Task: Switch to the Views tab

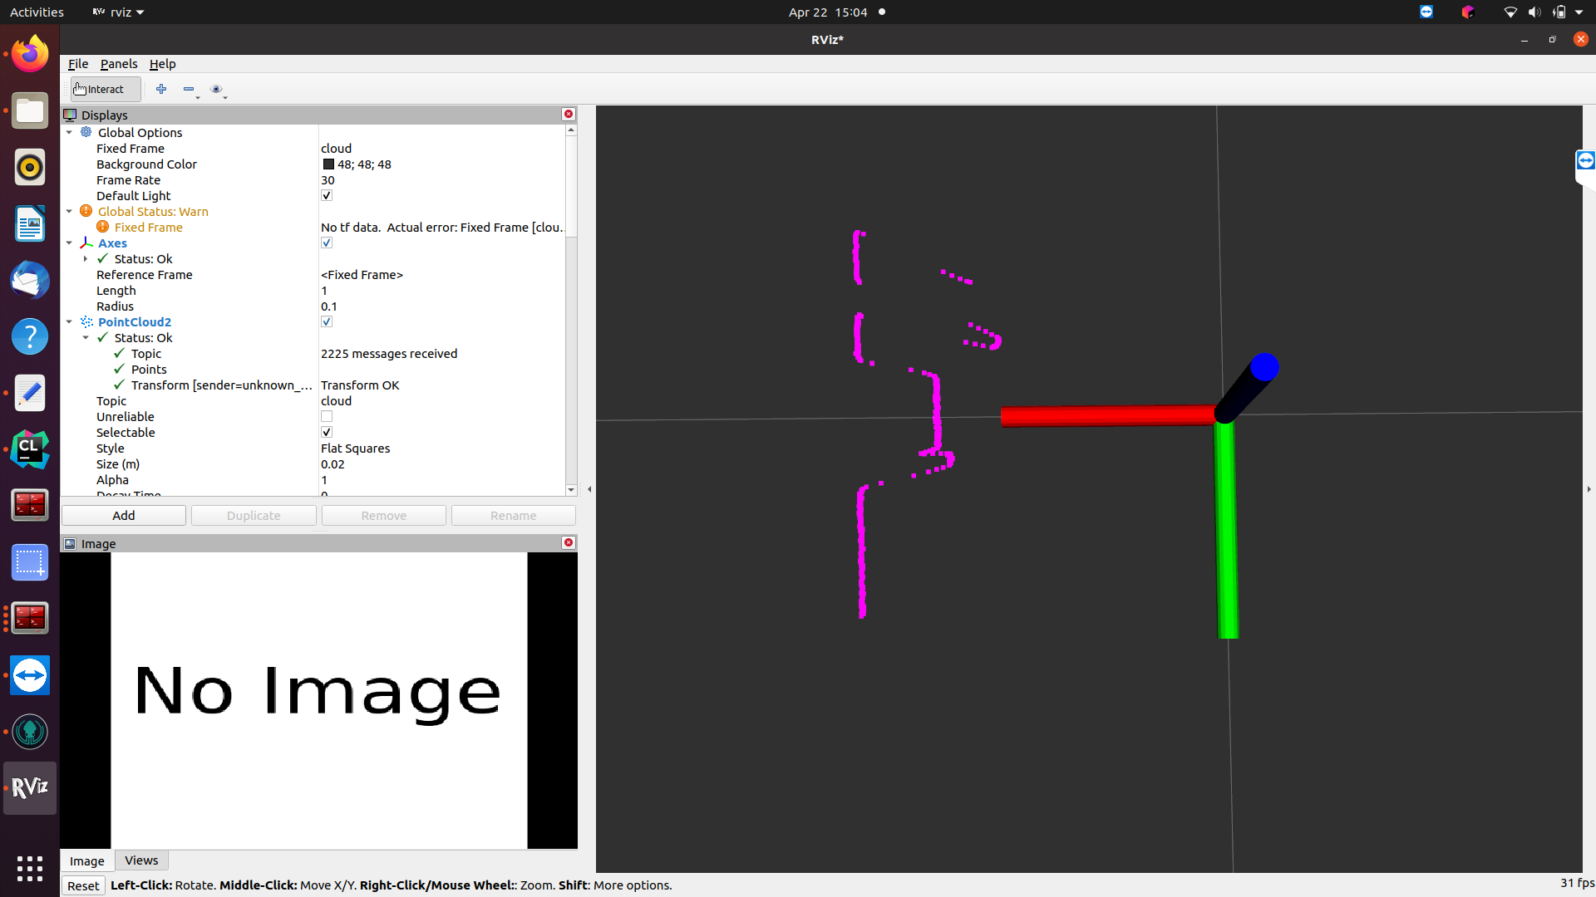Action: point(141,860)
